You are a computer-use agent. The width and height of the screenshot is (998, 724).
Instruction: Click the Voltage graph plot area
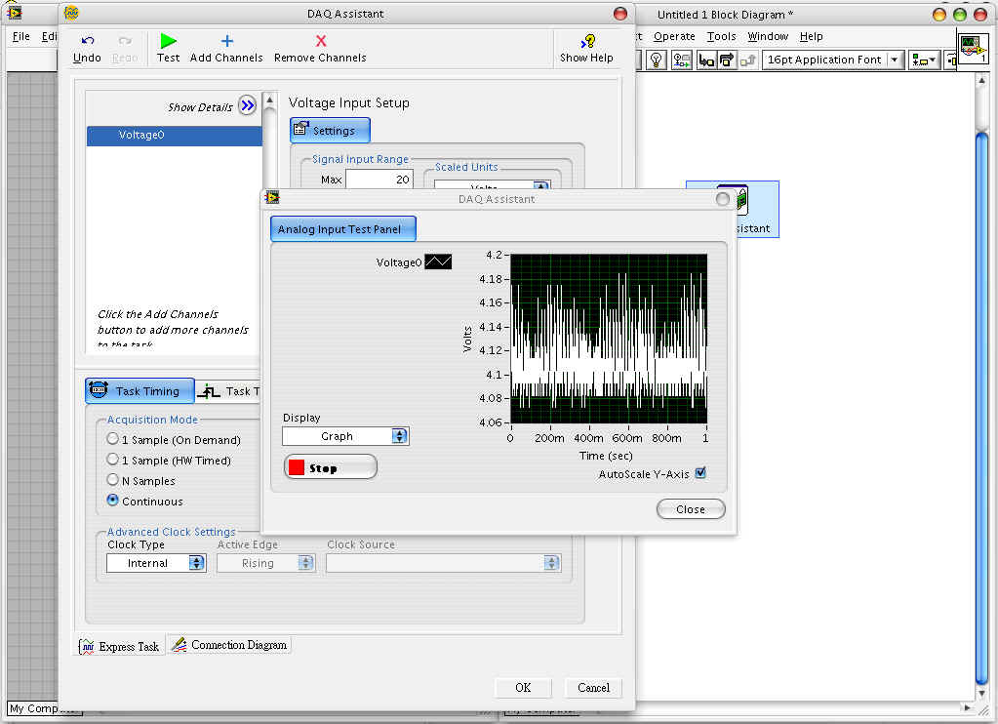pyautogui.click(x=609, y=339)
